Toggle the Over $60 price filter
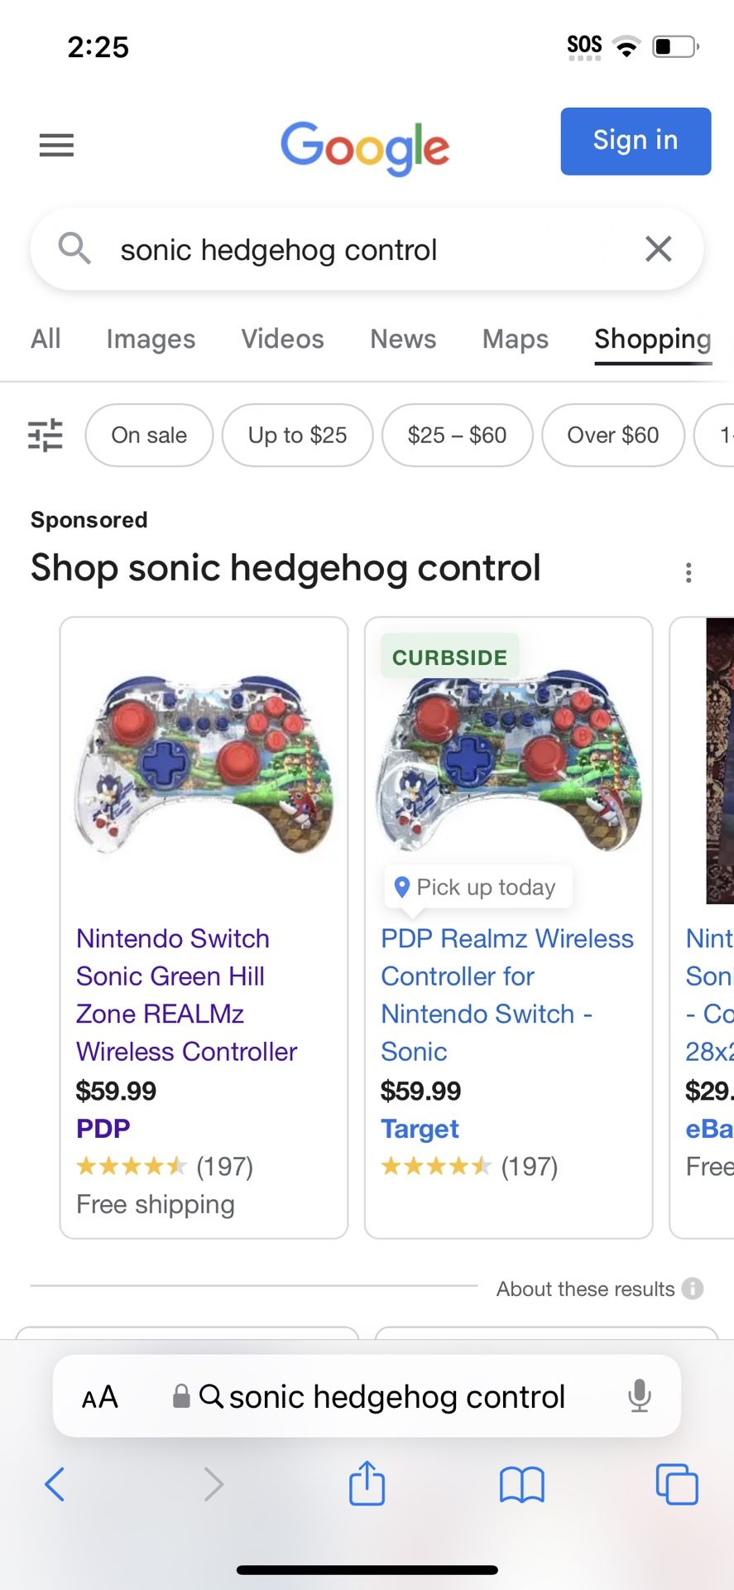 point(612,435)
